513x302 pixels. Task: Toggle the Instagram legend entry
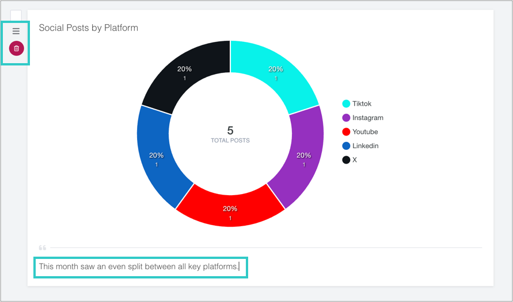point(363,118)
